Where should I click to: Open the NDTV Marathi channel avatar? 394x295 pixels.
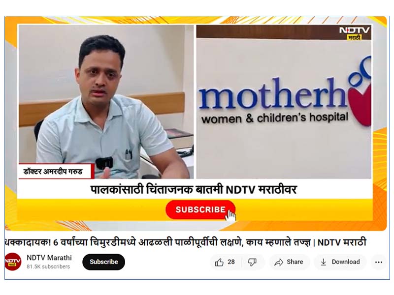pos(13,262)
